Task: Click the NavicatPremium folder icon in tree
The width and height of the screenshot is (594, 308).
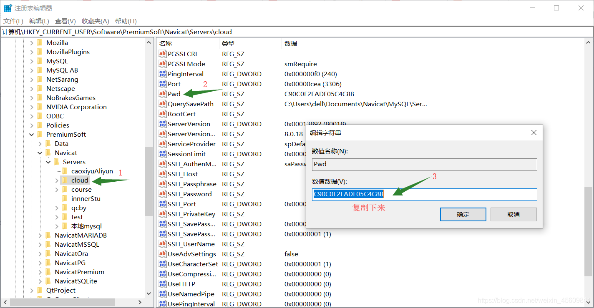Action: click(48, 272)
